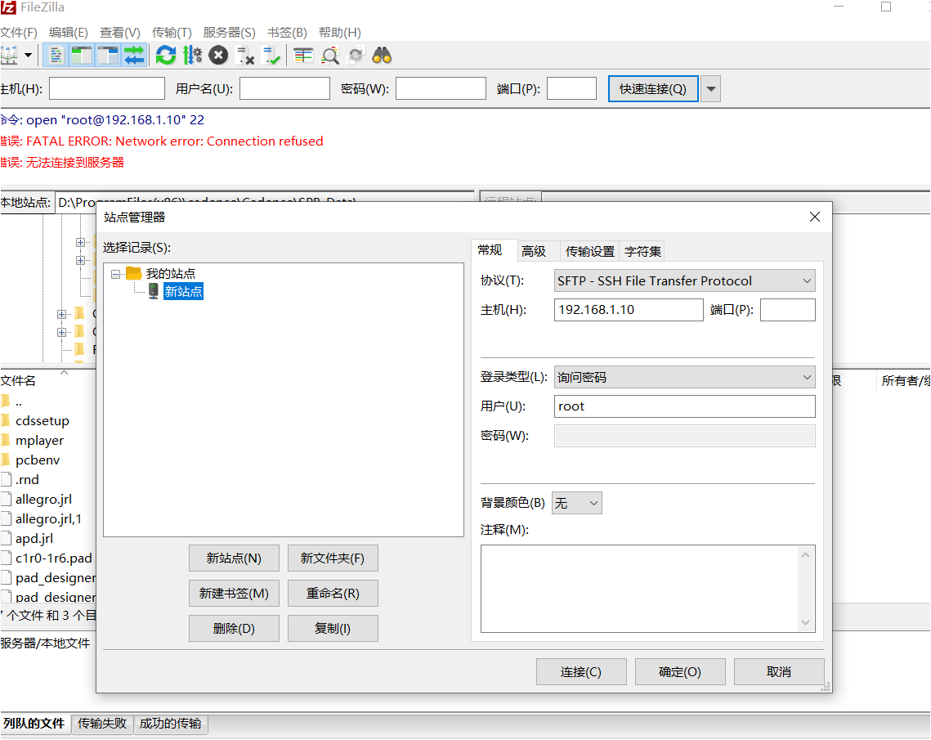The height and width of the screenshot is (740, 931).
Task: Click inside the 主机 host input field
Action: point(628,309)
